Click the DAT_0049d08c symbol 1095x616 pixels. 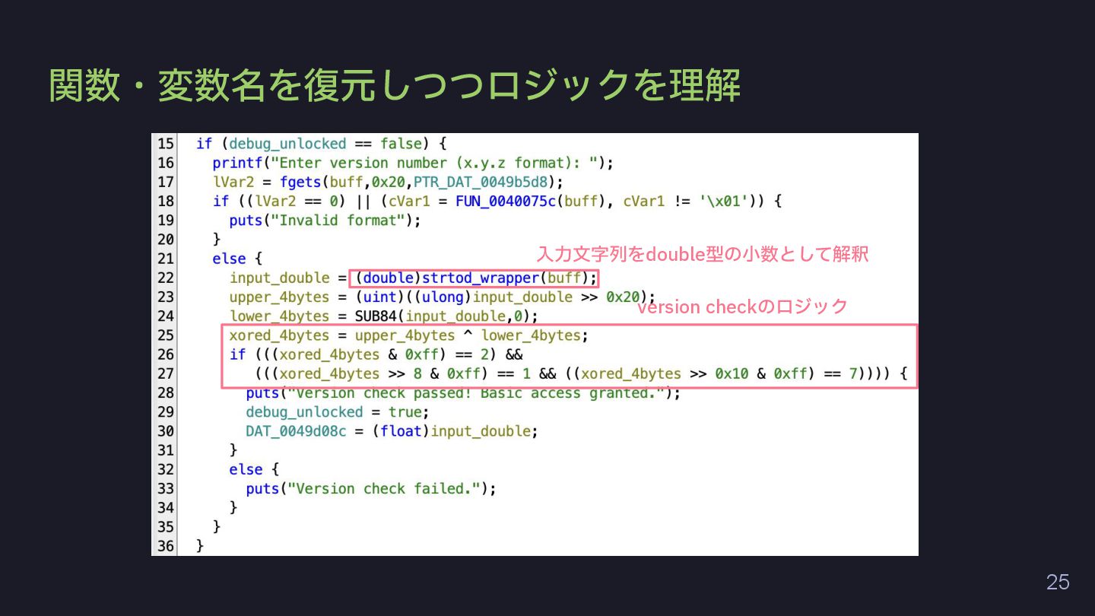[296, 431]
